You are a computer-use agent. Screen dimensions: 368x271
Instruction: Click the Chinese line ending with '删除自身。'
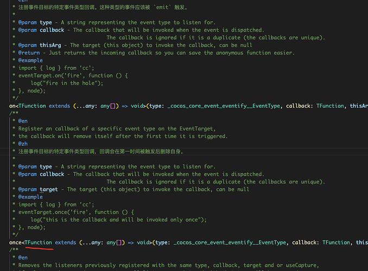[x=101, y=152]
